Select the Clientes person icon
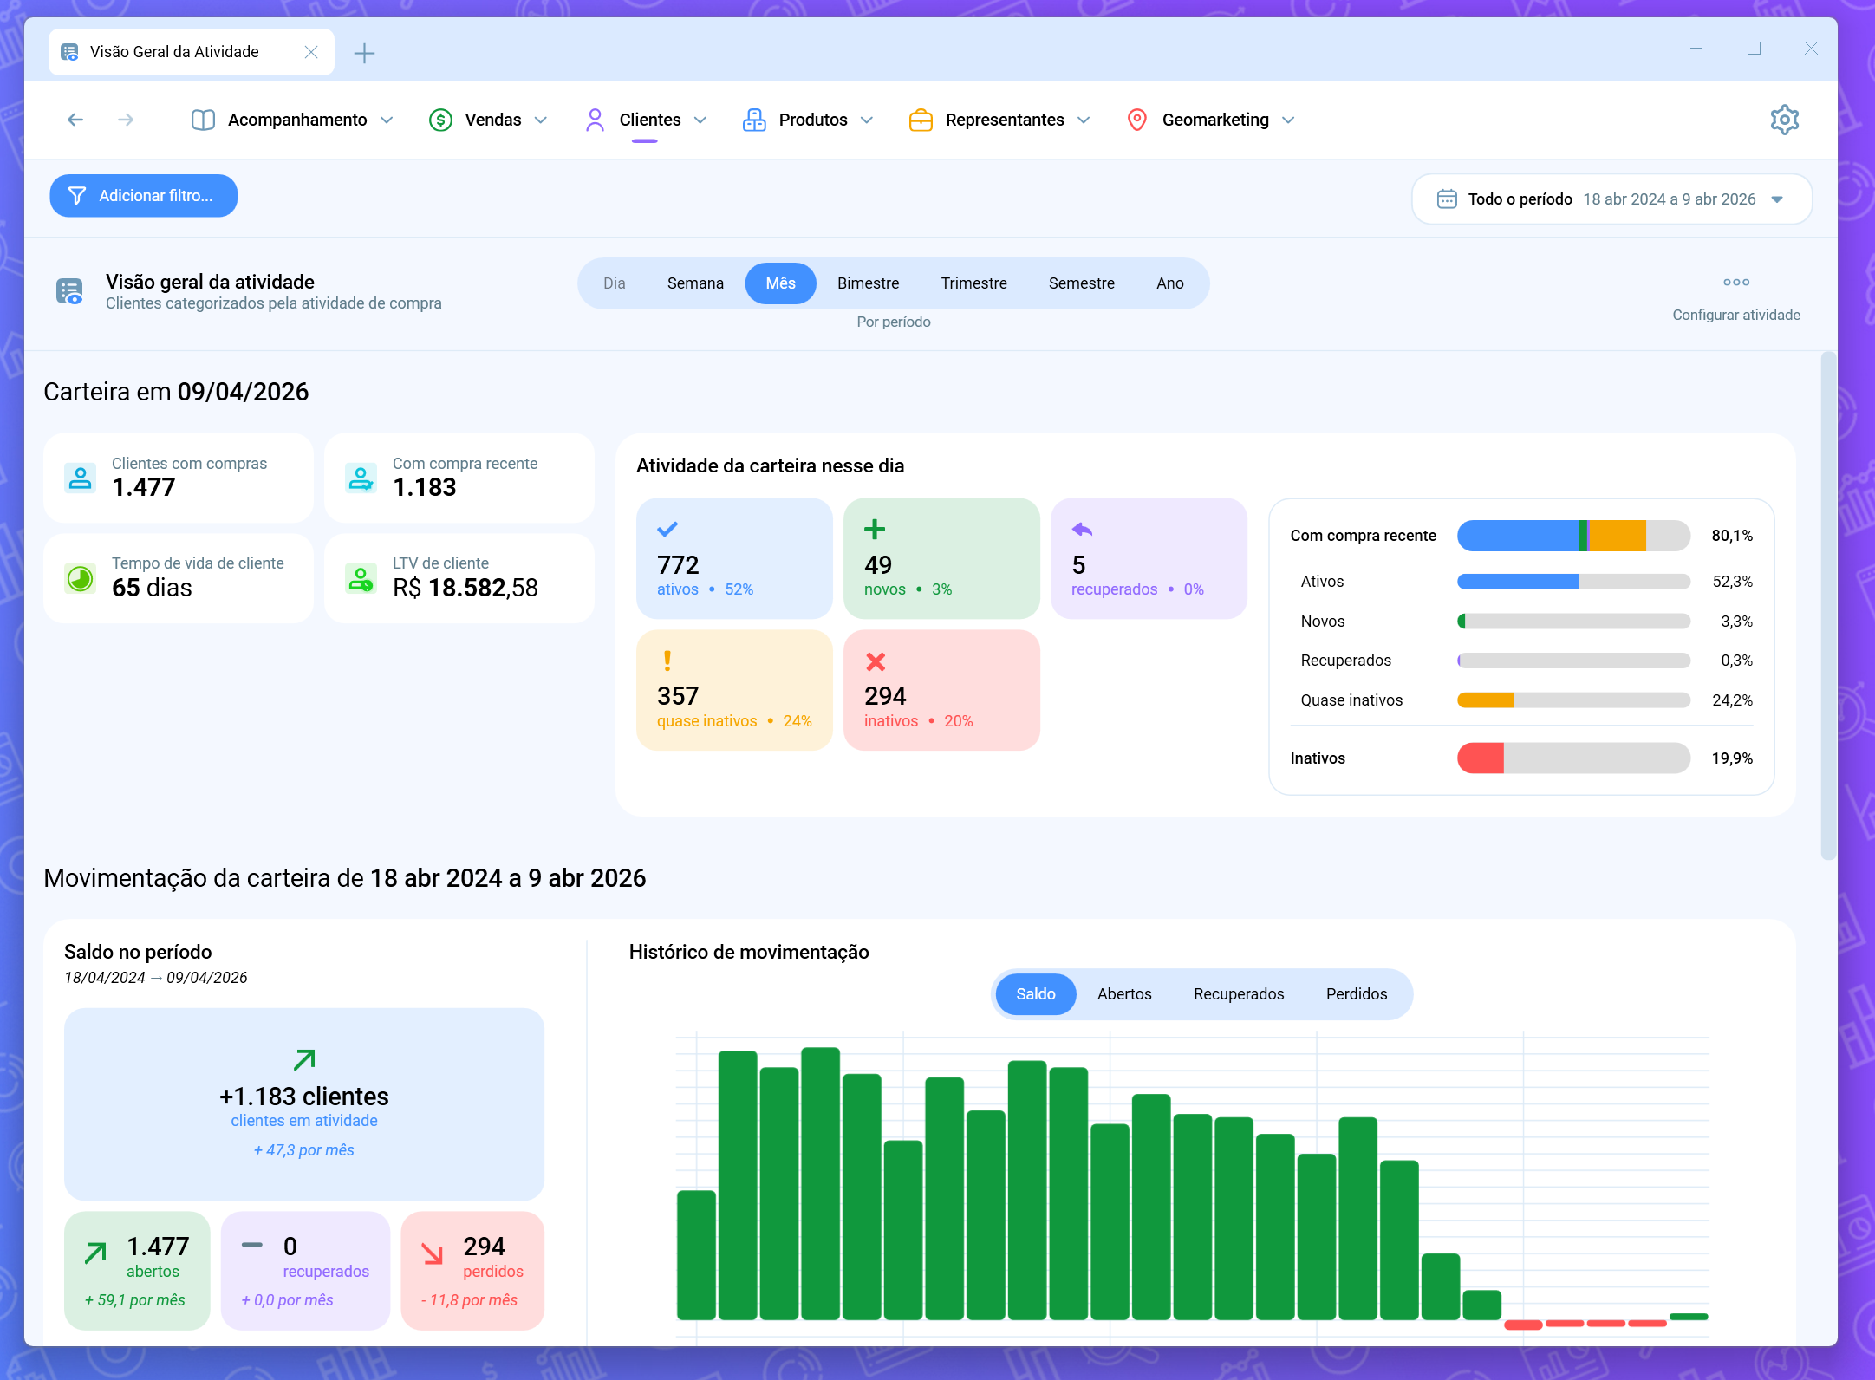1875x1380 pixels. tap(594, 120)
